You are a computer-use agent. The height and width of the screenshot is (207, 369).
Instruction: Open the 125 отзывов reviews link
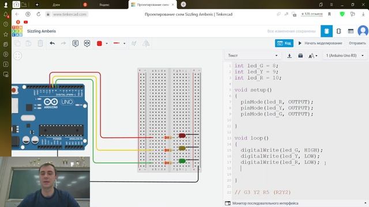[x=312, y=14]
